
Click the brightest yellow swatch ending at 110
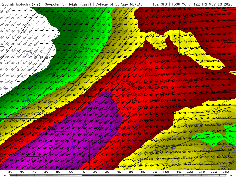pos(79,175)
